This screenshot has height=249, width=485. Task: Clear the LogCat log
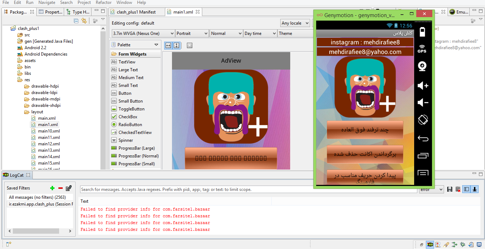[x=458, y=189]
